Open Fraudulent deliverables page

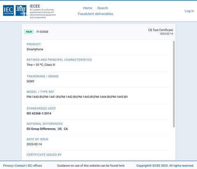click(95, 14)
